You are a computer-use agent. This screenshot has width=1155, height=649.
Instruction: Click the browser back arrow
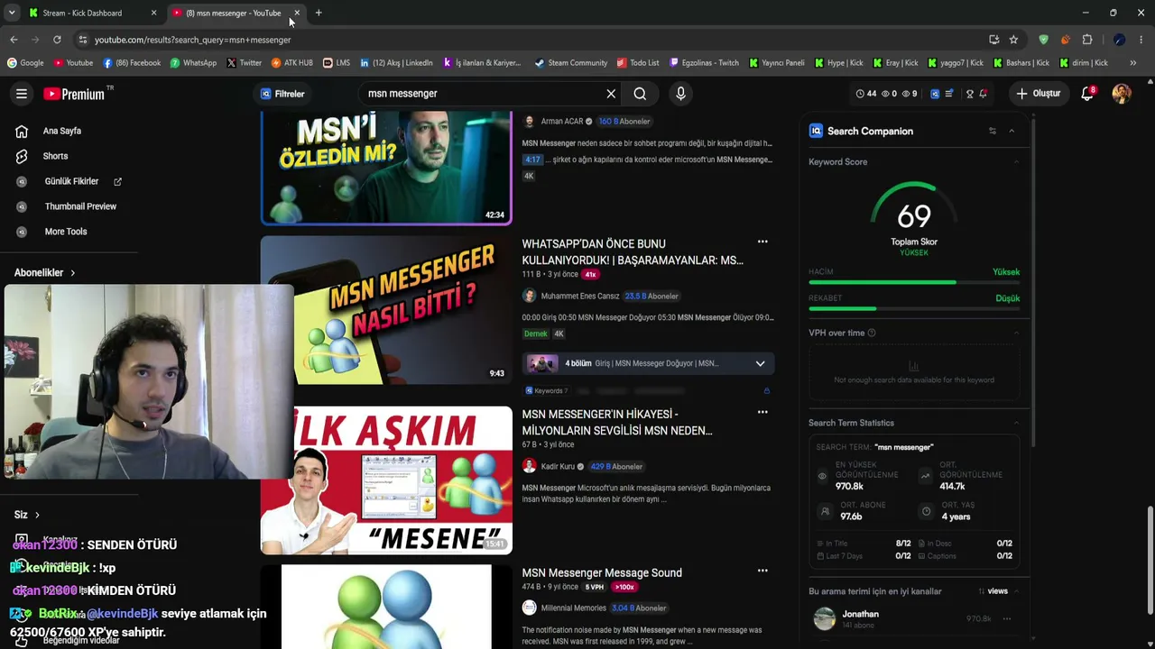point(14,40)
